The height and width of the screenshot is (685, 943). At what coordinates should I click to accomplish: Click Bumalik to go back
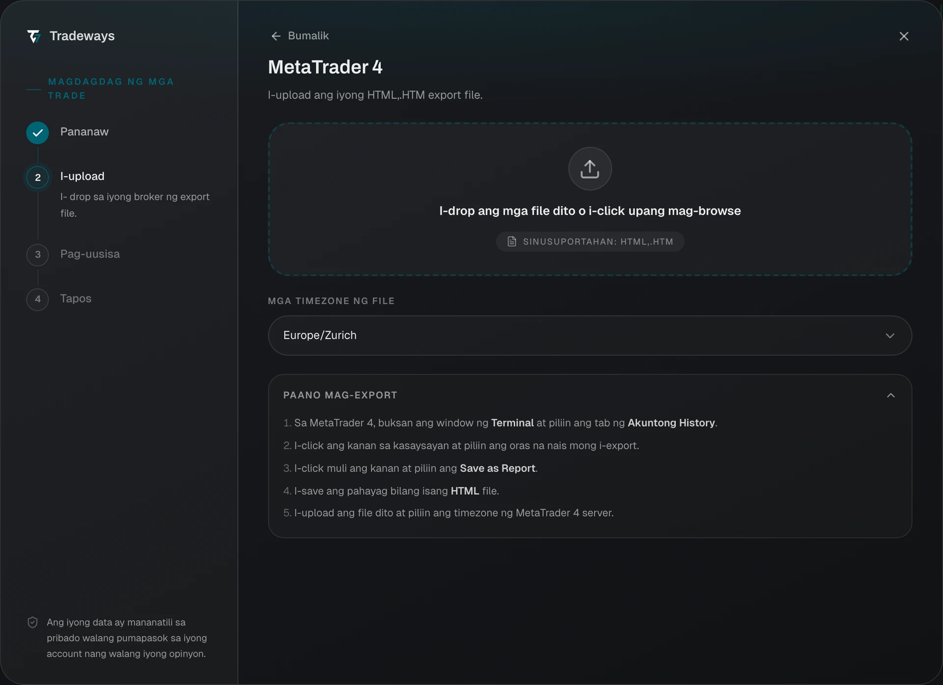click(x=308, y=36)
